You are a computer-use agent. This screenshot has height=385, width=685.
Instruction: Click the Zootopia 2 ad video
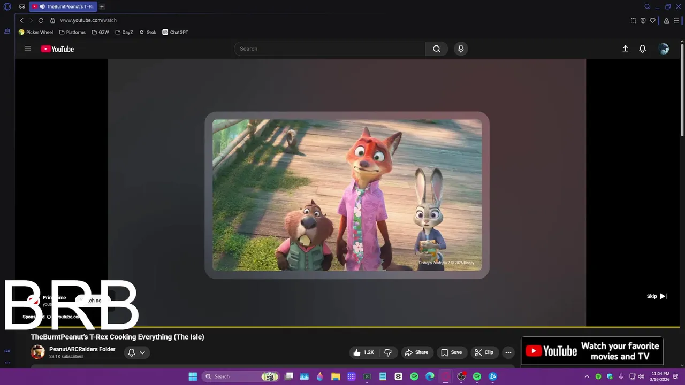click(x=347, y=195)
